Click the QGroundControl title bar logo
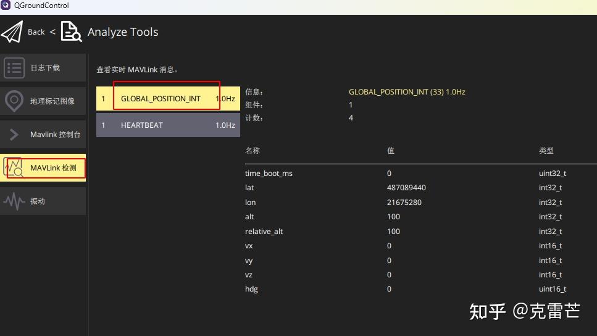The image size is (597, 336). [6, 6]
